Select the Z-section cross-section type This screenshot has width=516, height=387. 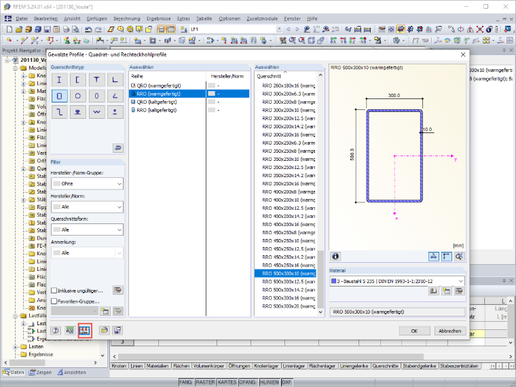point(59,112)
